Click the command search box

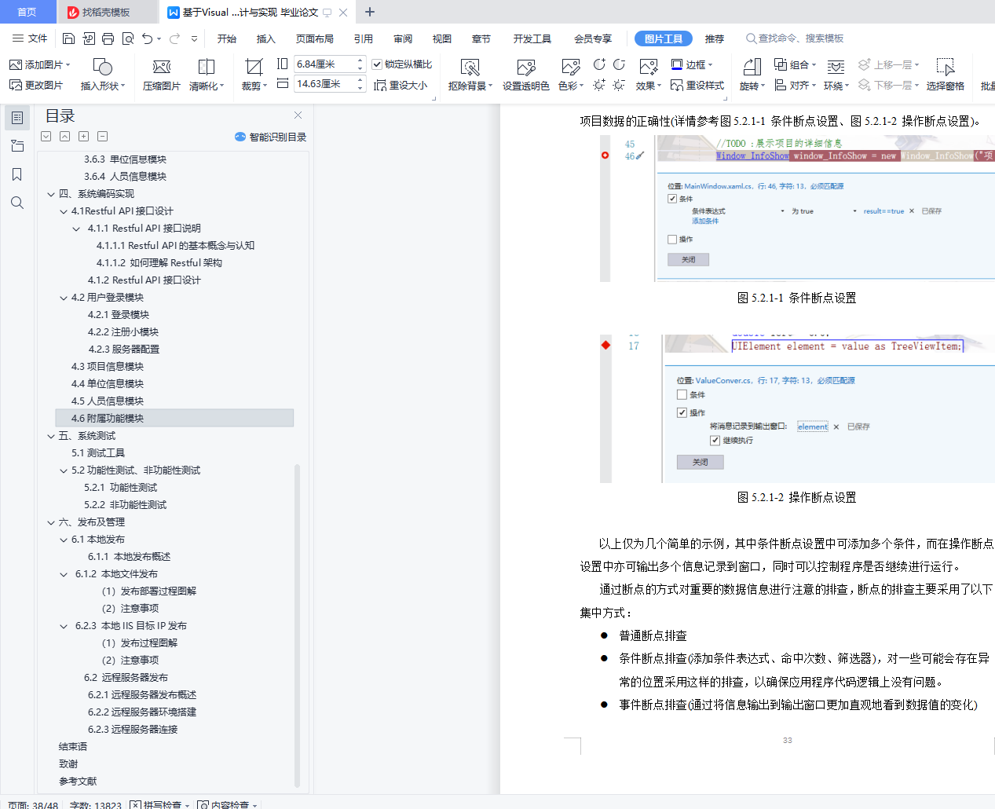coord(795,38)
